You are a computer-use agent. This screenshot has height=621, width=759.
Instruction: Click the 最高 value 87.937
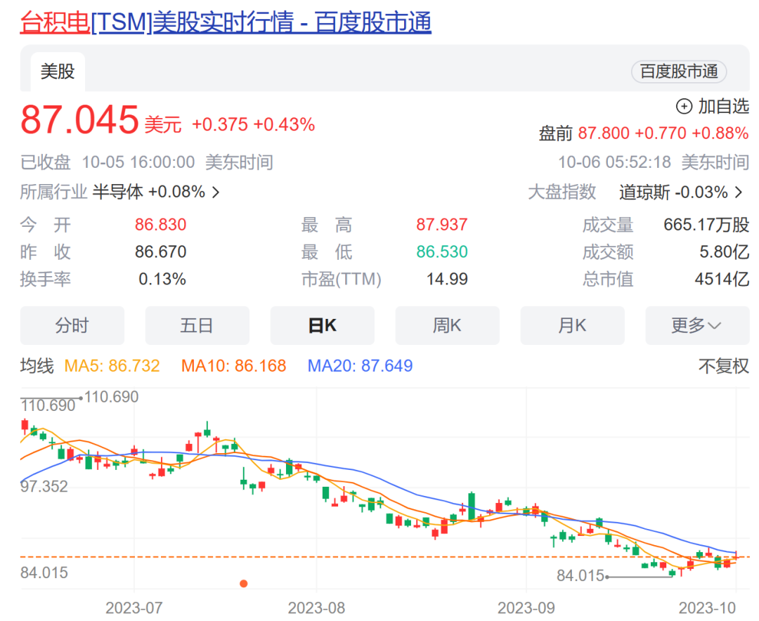pos(442,225)
